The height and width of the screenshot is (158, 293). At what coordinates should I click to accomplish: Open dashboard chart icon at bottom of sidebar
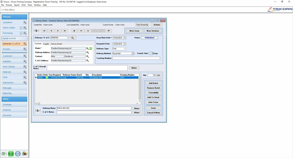pos(25,154)
